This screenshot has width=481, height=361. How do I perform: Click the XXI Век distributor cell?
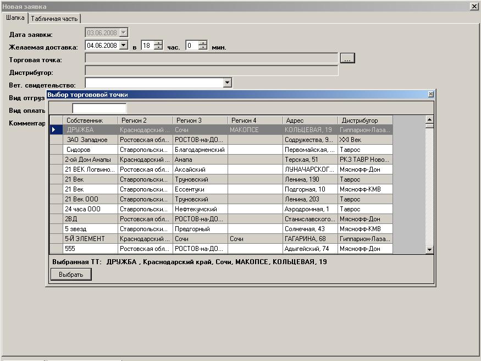(365, 140)
